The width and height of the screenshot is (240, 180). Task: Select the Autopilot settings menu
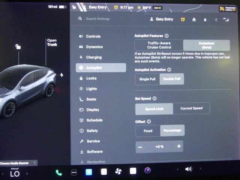click(101, 67)
